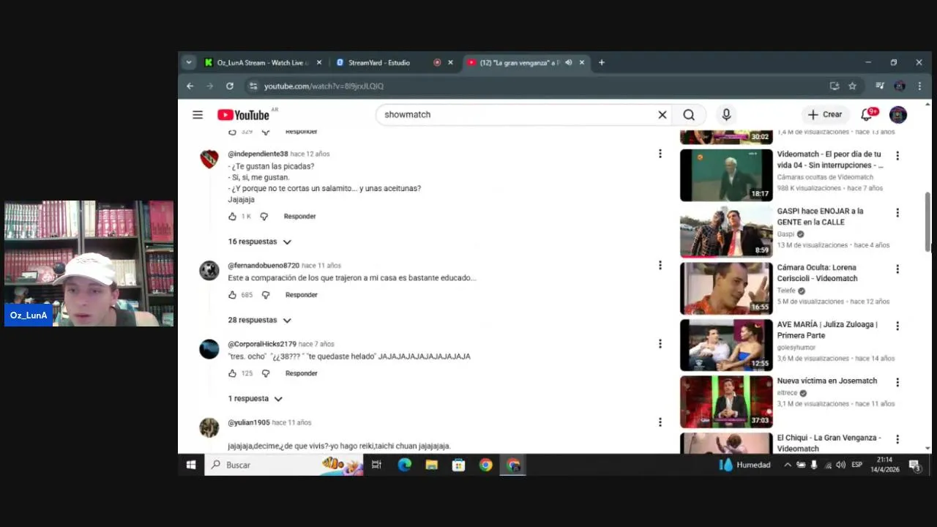Open @CorporalHicks2179 channel link
This screenshot has height=527, width=937.
262,344
